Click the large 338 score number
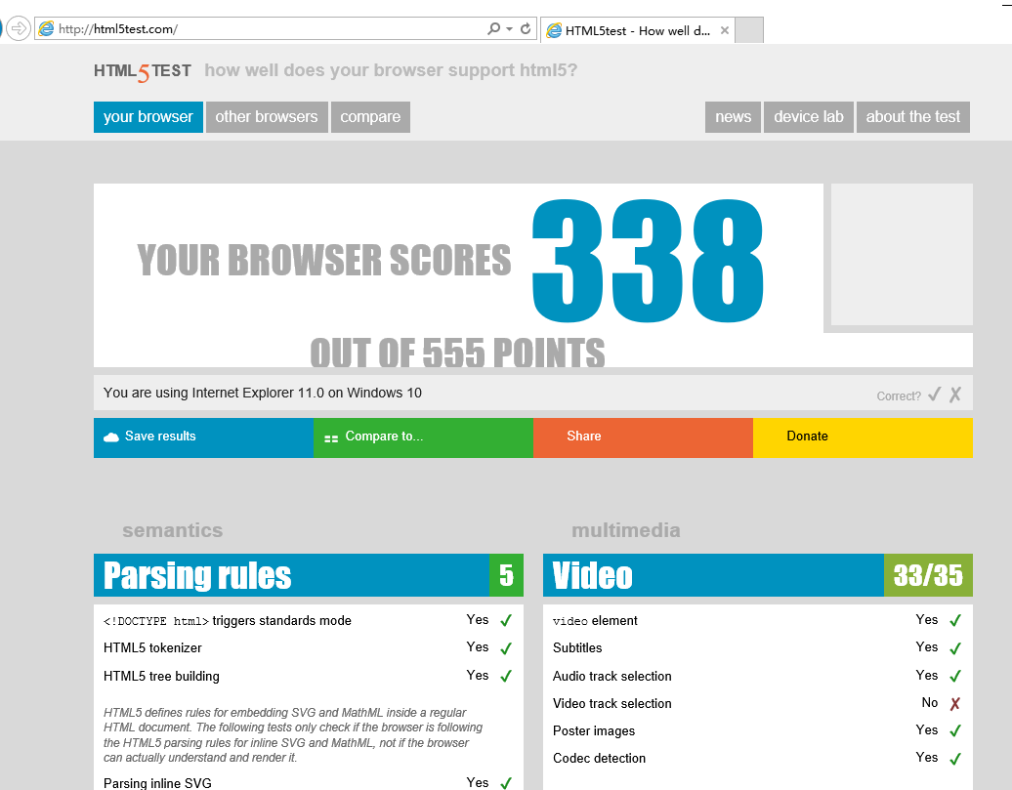 648,260
